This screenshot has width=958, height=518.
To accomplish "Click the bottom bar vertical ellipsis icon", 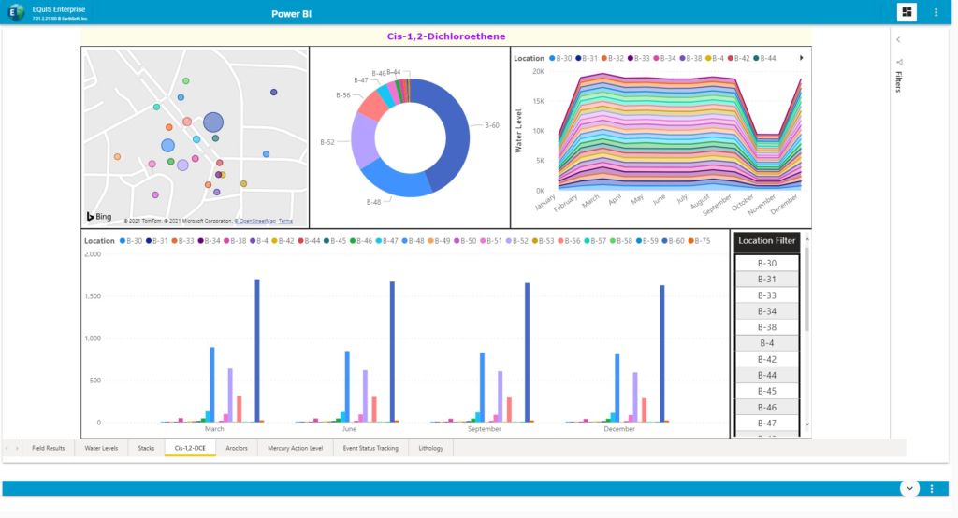I will pyautogui.click(x=932, y=489).
